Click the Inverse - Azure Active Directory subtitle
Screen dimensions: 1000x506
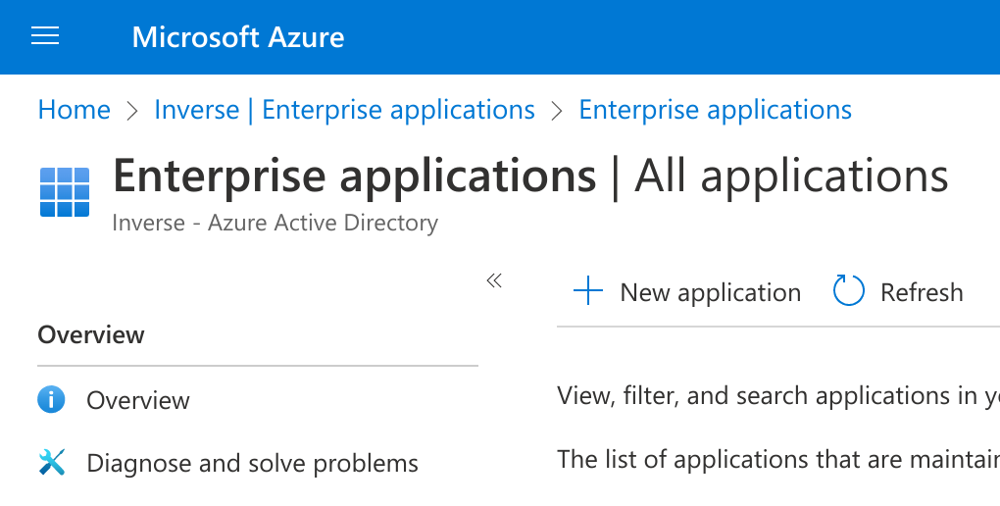click(x=275, y=223)
